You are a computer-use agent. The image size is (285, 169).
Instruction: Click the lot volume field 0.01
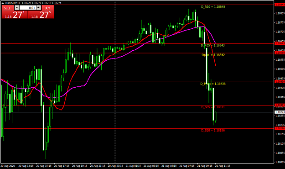tap(28, 8)
